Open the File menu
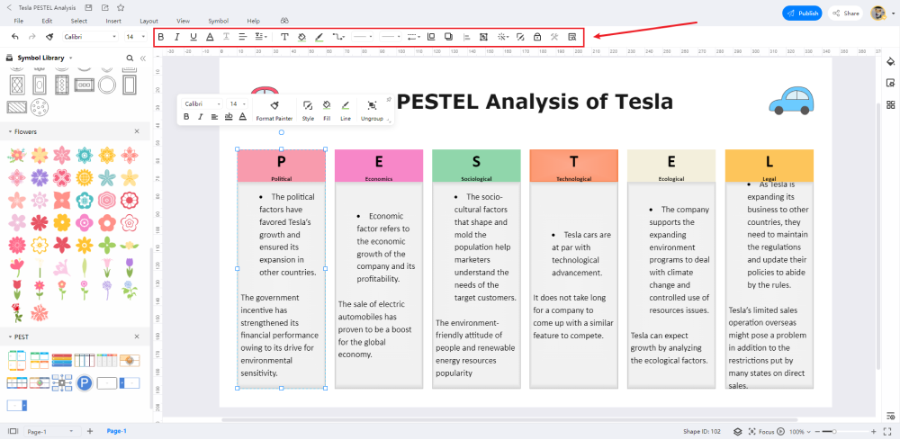900x440 pixels. click(19, 22)
